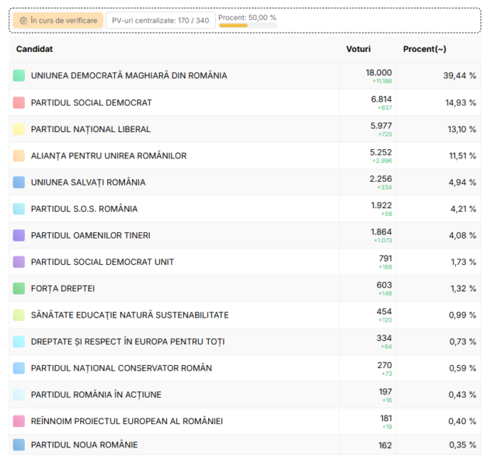The image size is (487, 466).
Task: Click the 'Procent(~)' column header
Action: click(424, 49)
